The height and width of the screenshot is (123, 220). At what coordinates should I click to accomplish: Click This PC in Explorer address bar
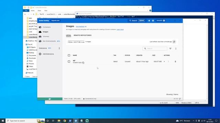tap(42, 14)
